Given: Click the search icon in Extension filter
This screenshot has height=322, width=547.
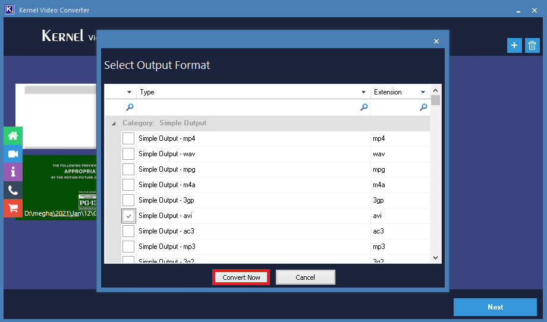Looking at the screenshot, I should pos(423,107).
